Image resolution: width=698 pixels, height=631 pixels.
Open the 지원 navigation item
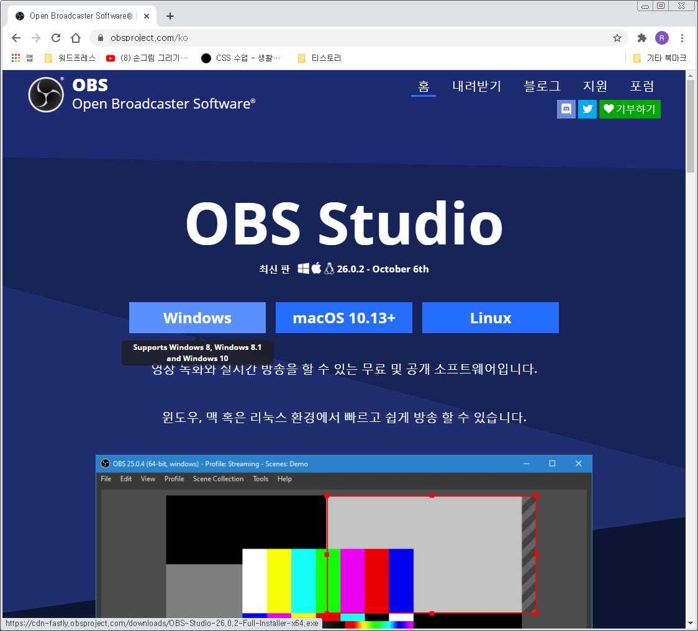(595, 86)
